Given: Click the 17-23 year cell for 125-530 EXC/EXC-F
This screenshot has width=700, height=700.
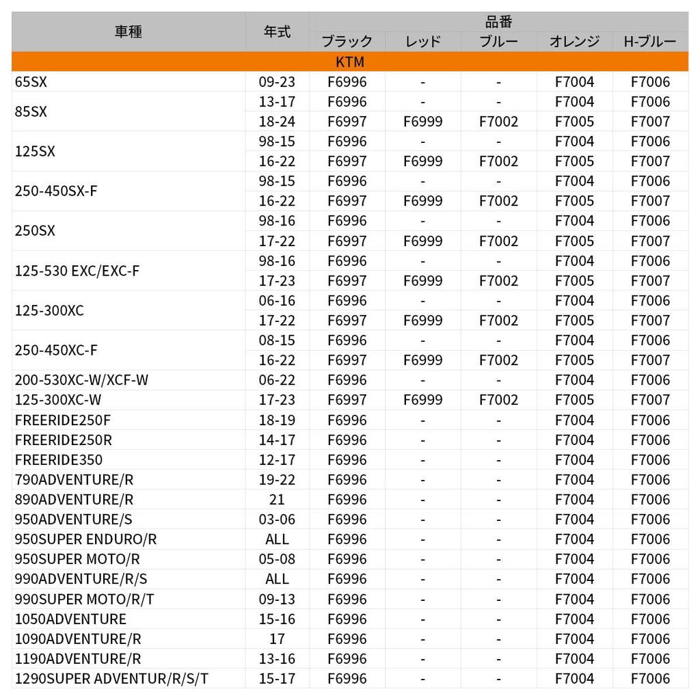Looking at the screenshot, I should pyautogui.click(x=277, y=280).
